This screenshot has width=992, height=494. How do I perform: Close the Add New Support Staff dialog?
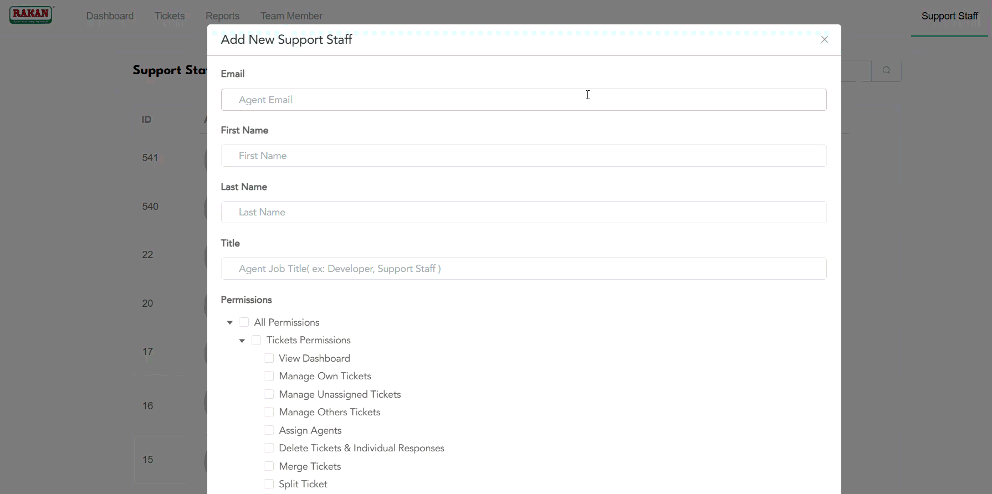point(824,39)
